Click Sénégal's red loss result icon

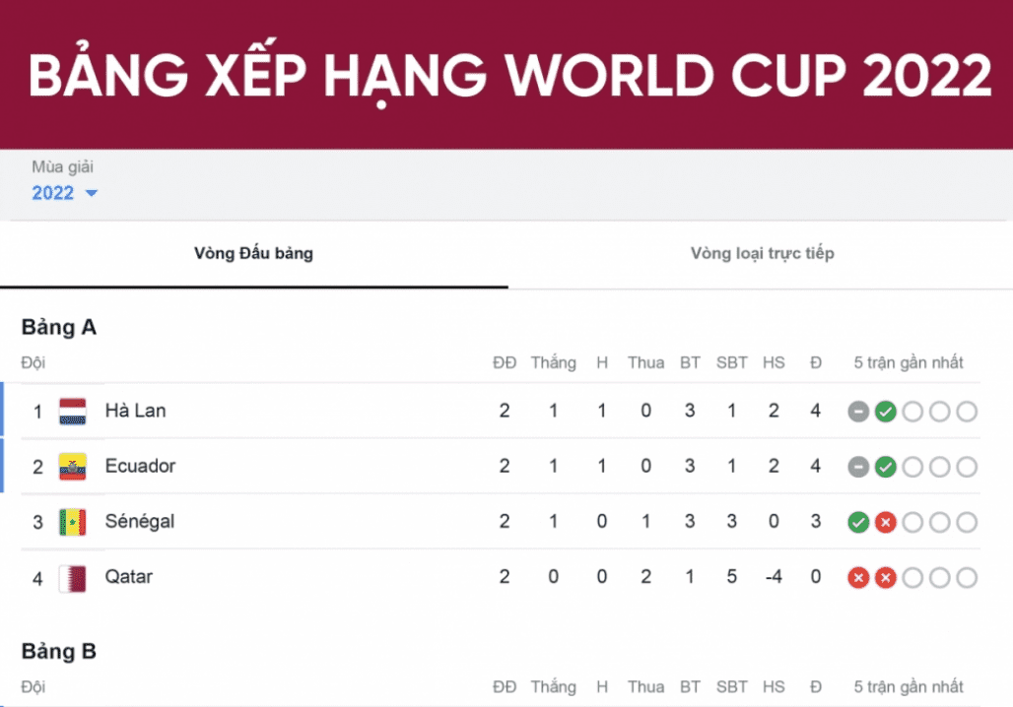(x=885, y=522)
